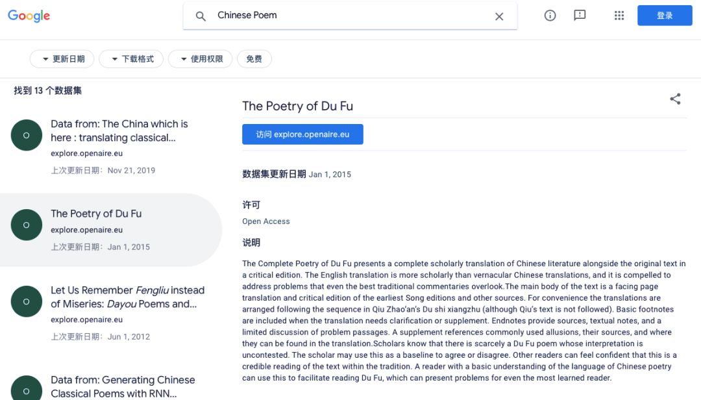Share The Poetry of Du Fu dataset
The width and height of the screenshot is (701, 400).
(675, 99)
